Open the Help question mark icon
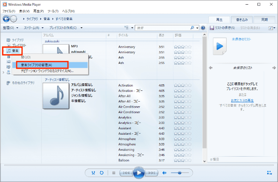This screenshot has width=278, height=182. click(203, 28)
